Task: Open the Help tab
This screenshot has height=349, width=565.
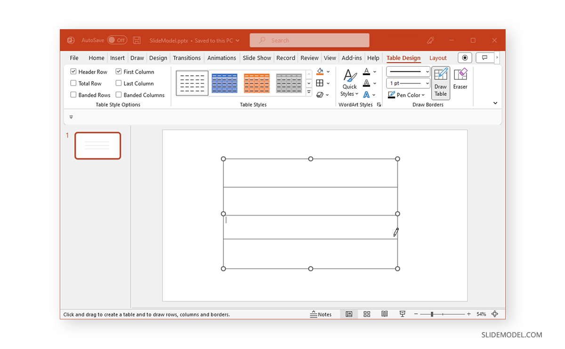Action: (x=373, y=58)
